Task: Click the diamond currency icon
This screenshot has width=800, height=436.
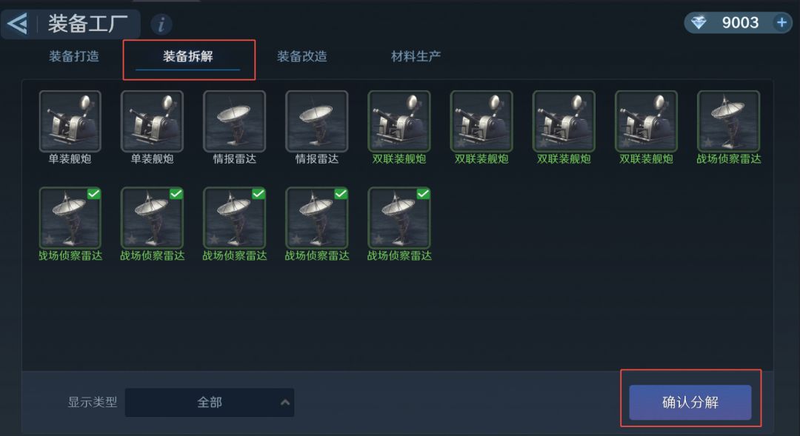Action: [x=699, y=22]
